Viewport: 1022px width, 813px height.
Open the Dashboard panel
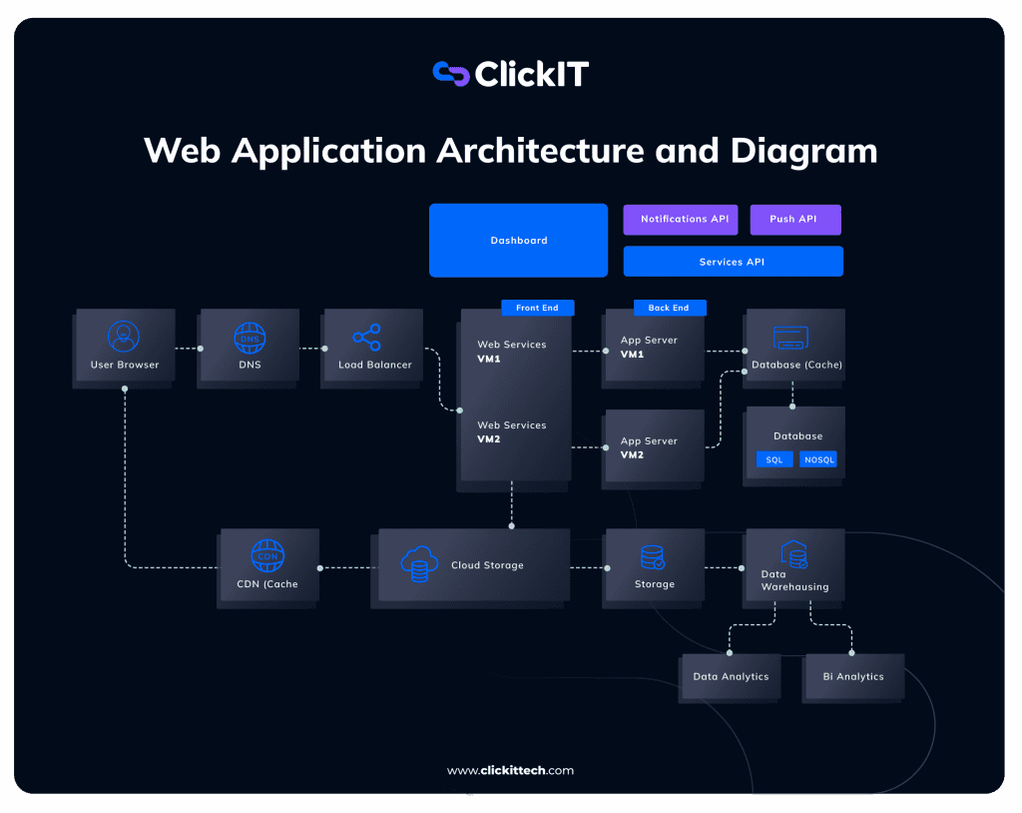pyautogui.click(x=518, y=240)
